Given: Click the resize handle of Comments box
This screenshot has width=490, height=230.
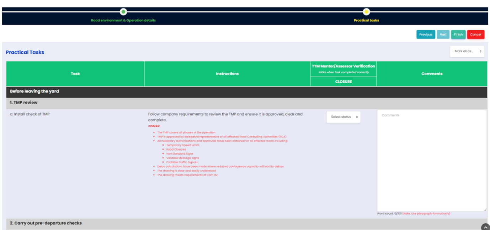Looking at the screenshot, I should 484,209.
